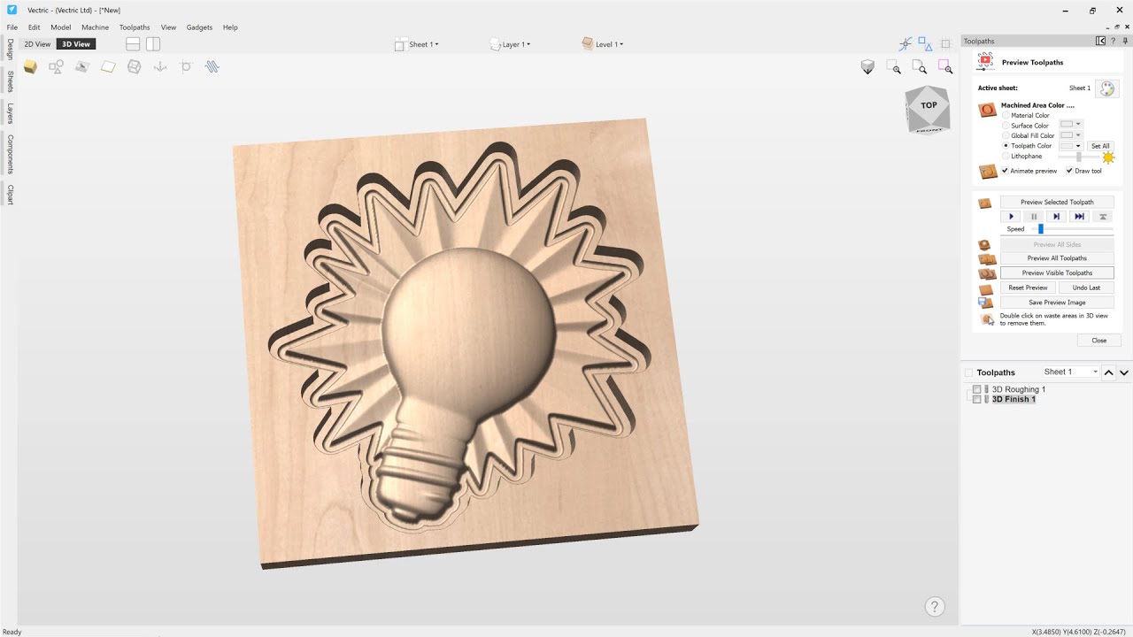Select Toolpath Color radio button
This screenshot has width=1133, height=637.
coord(1006,146)
